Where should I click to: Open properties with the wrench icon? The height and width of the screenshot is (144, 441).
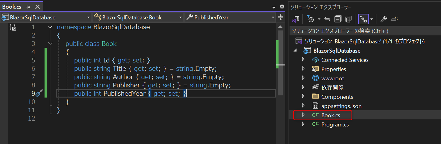[x=384, y=19]
